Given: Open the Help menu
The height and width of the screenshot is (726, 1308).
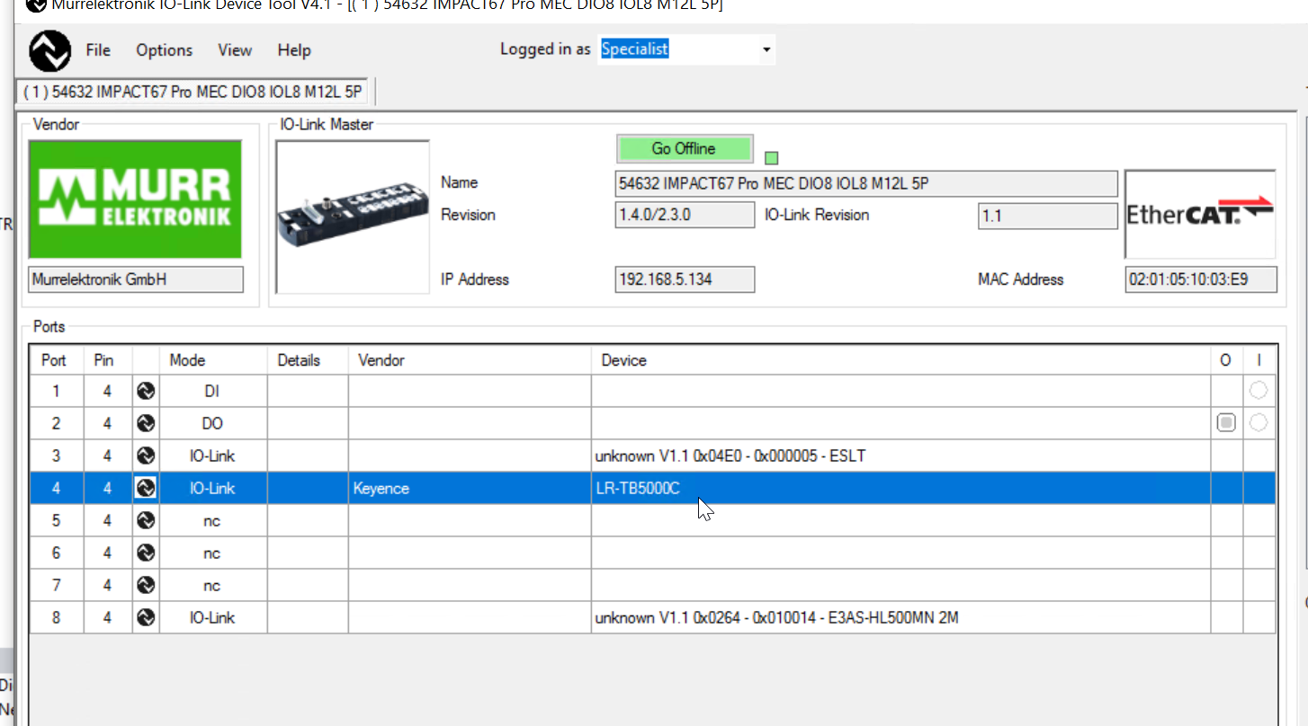Looking at the screenshot, I should pos(294,50).
